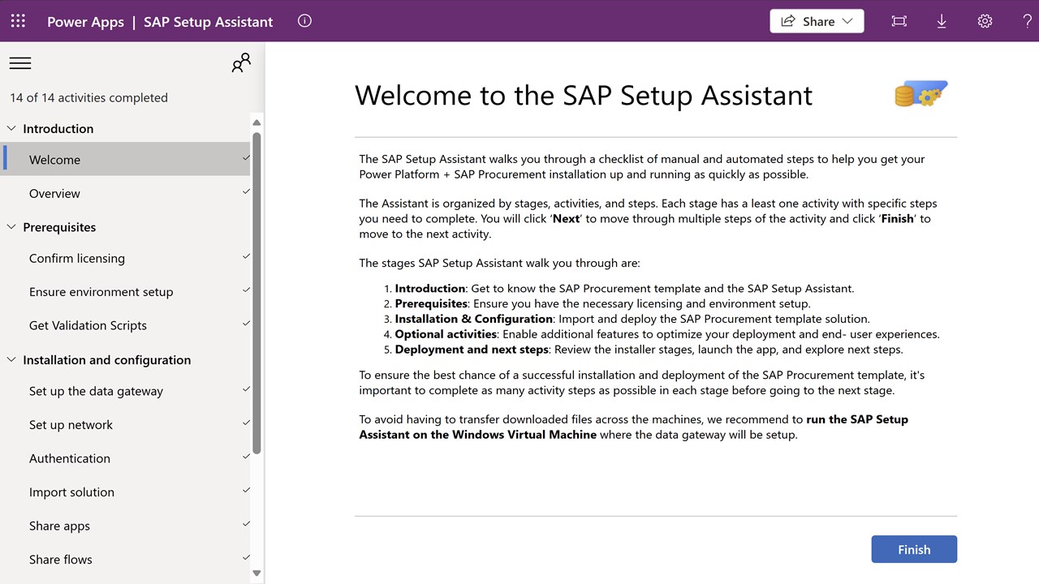Open the Set up network activity

click(127, 424)
